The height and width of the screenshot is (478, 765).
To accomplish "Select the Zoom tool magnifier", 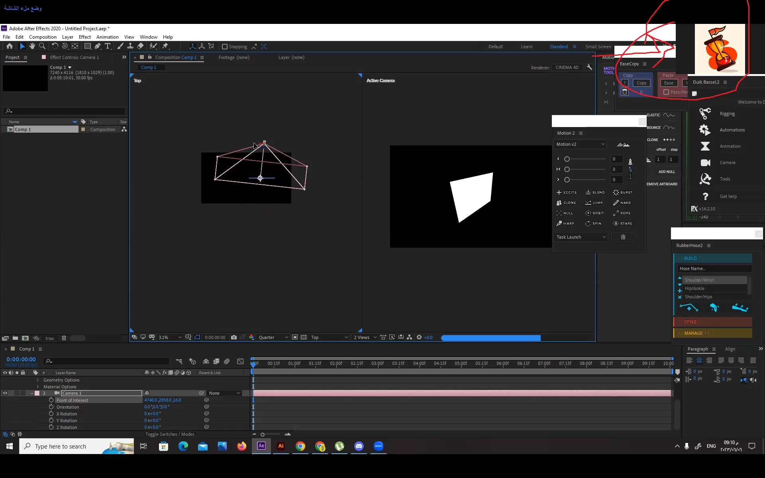I will [x=42, y=46].
